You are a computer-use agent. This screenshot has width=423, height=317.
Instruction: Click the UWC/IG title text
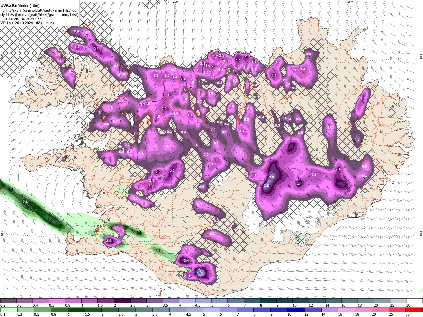(x=8, y=5)
